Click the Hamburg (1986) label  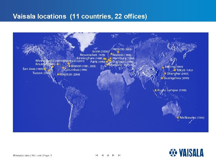tap(123, 58)
